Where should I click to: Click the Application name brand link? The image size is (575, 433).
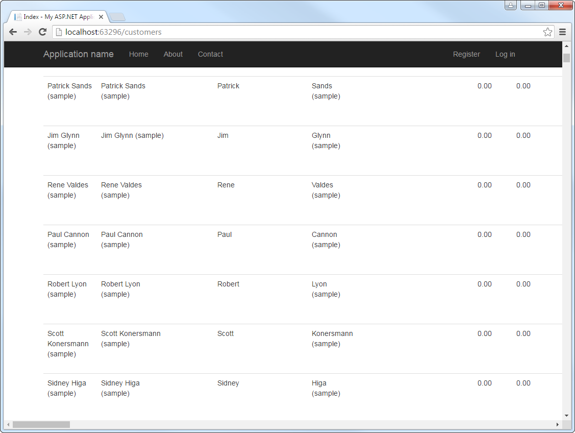point(78,54)
